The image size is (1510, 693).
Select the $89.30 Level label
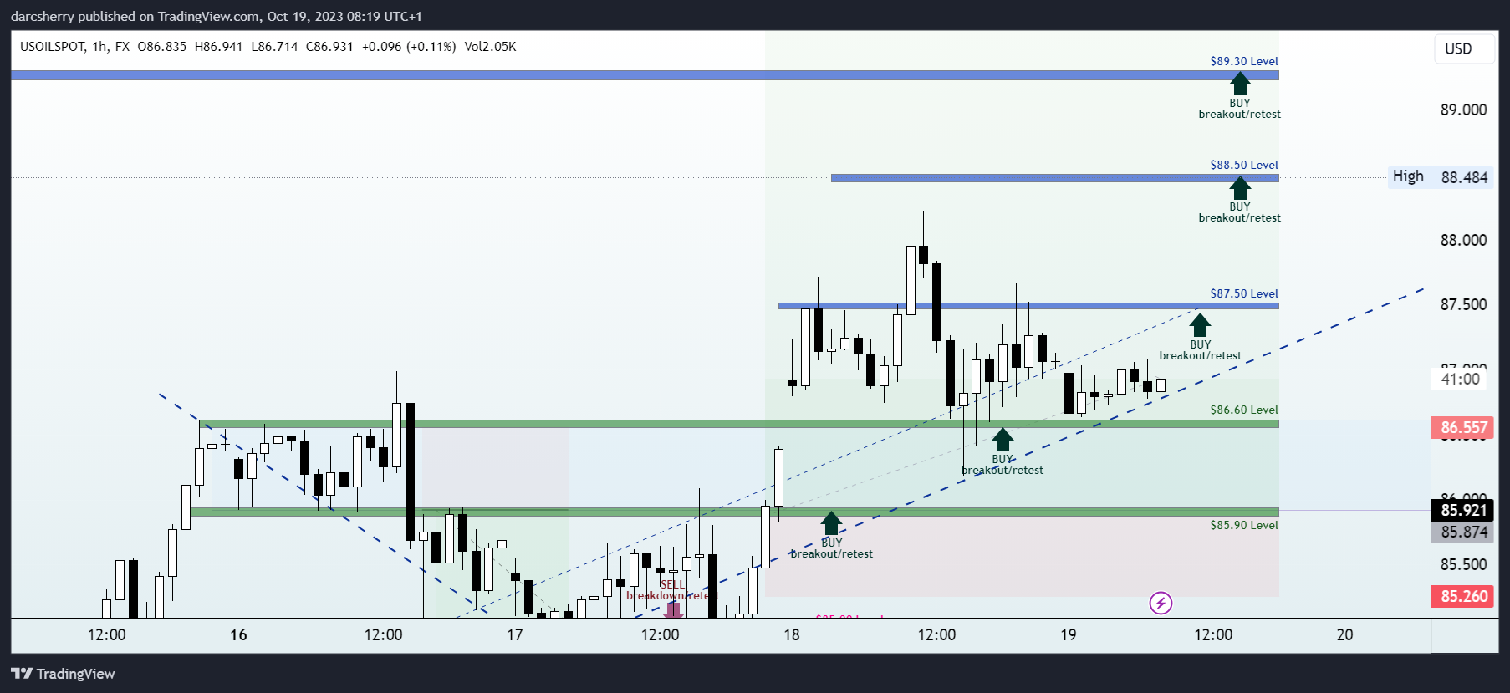pos(1244,61)
